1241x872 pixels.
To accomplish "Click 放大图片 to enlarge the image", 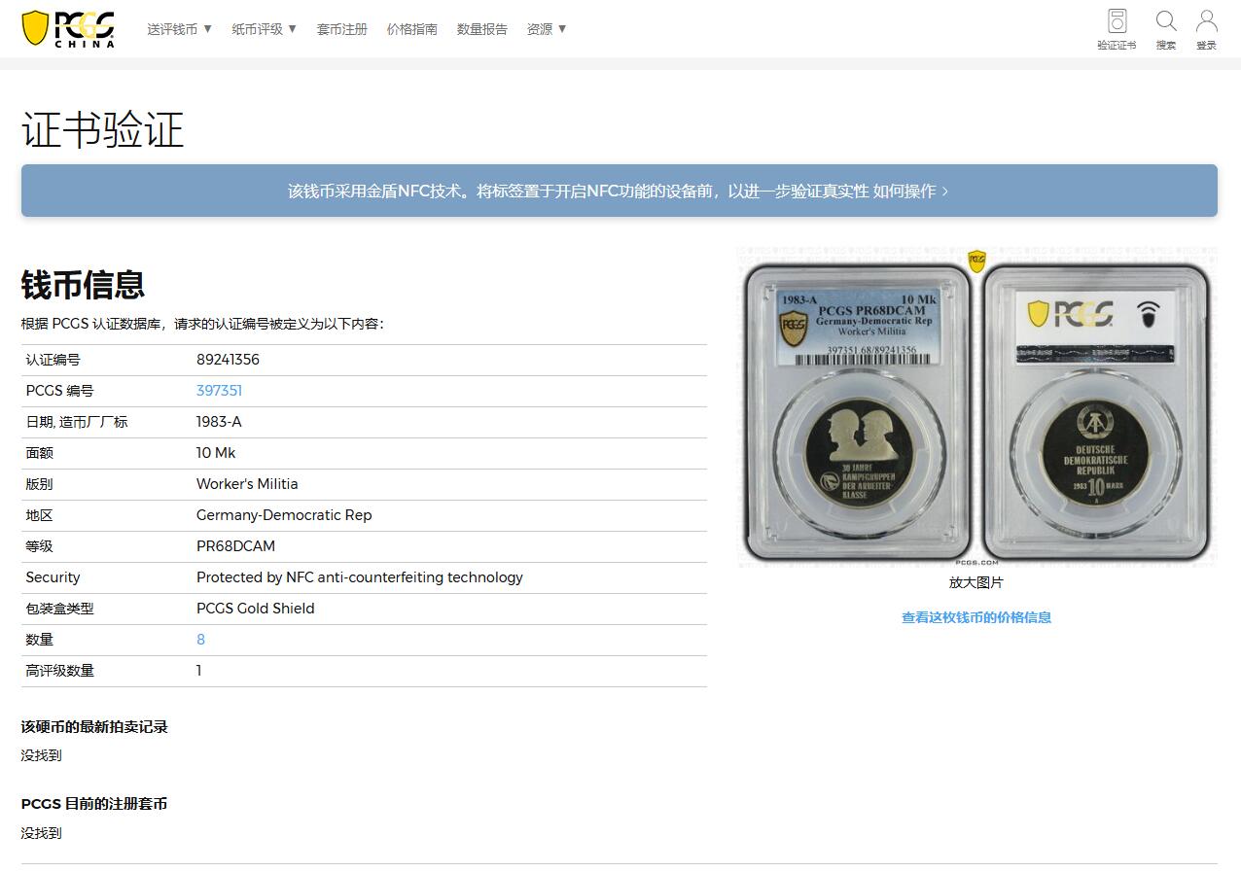I will click(x=975, y=583).
